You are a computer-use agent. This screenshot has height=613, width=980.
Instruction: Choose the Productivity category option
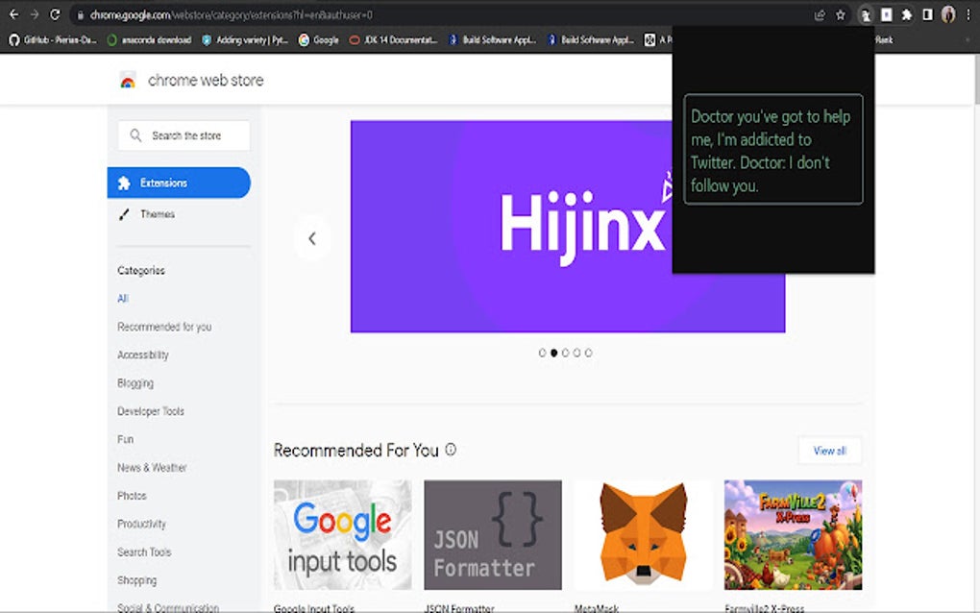tap(140, 524)
